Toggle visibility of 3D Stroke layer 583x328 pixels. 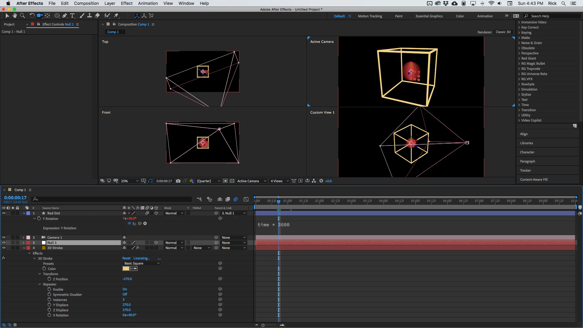point(4,248)
